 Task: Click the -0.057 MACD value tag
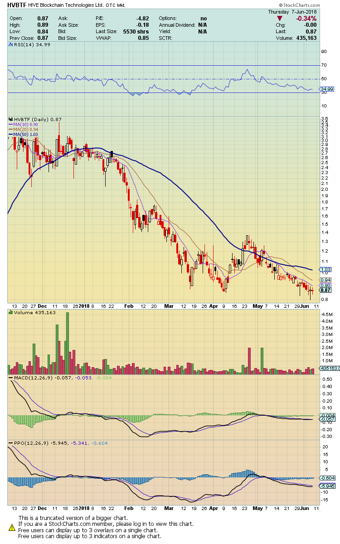[328, 420]
